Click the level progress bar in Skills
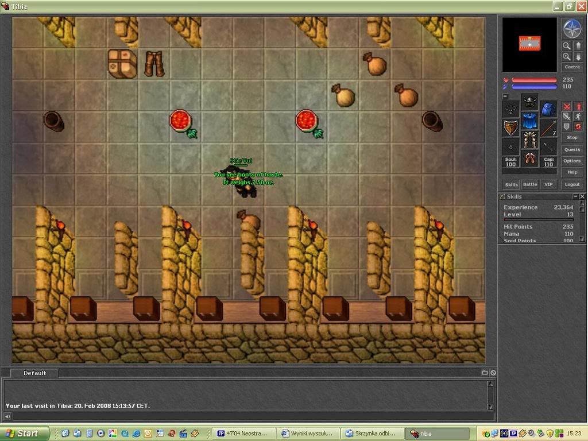Screen dimensions: 588x441 (539, 220)
